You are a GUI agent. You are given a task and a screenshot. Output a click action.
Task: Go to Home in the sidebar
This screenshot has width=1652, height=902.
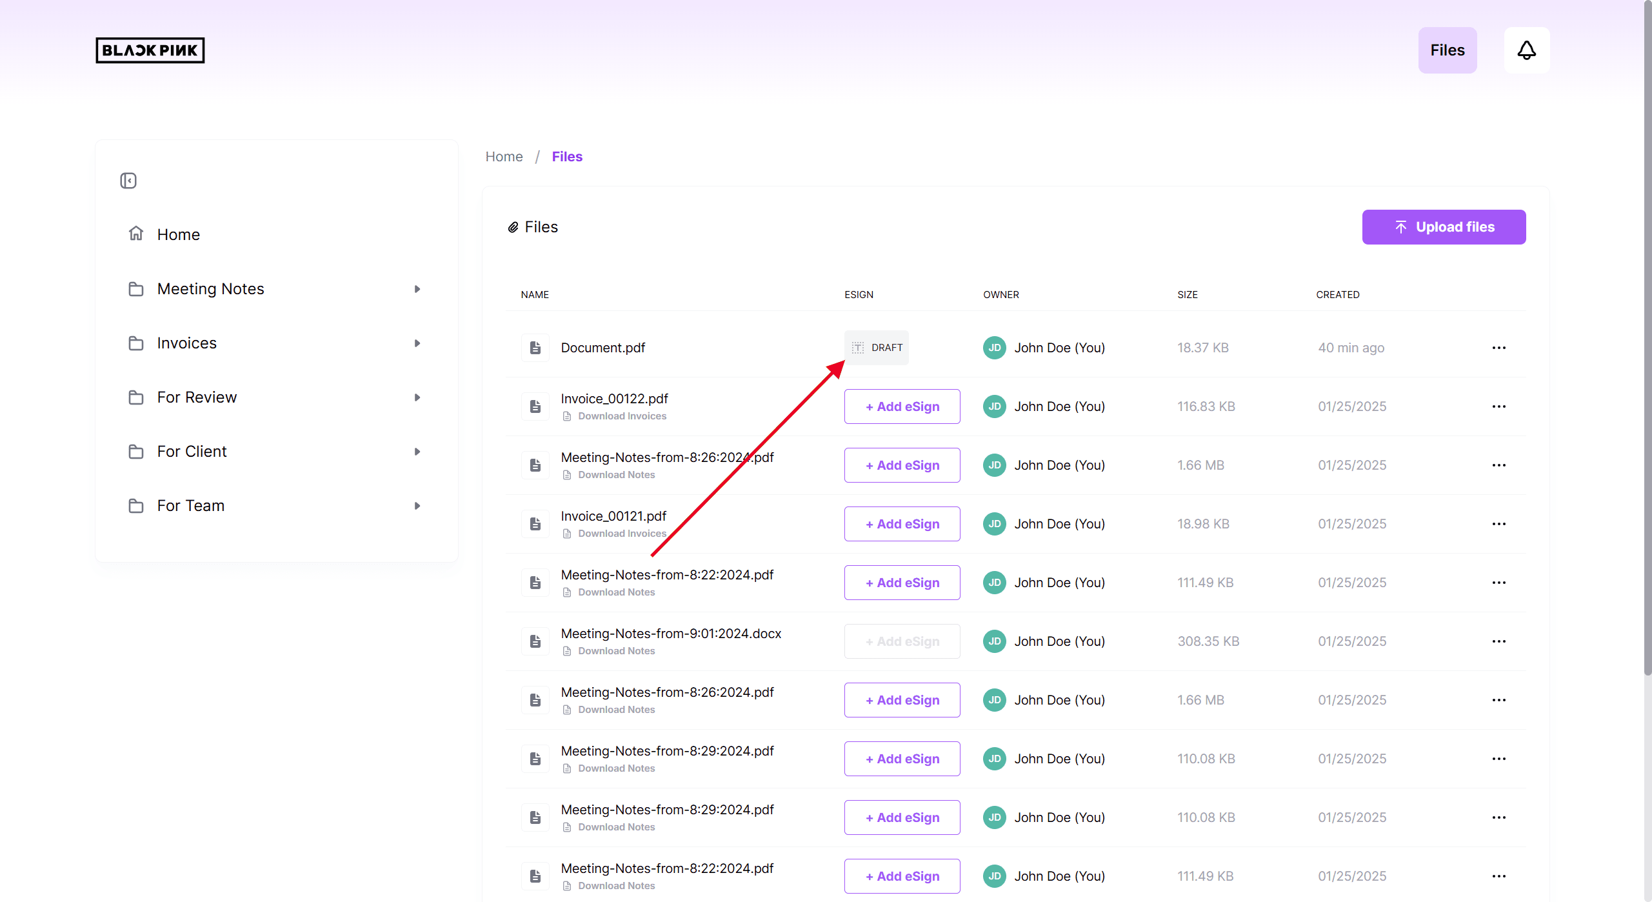pos(179,235)
